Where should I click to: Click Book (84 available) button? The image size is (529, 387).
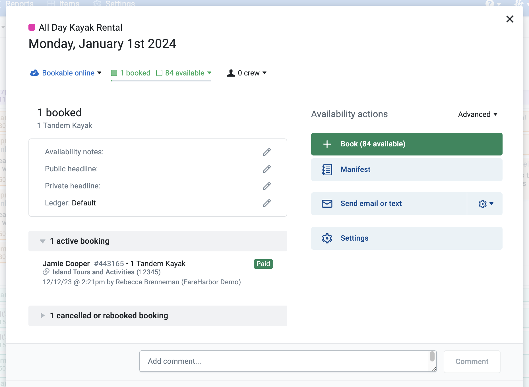coord(407,144)
